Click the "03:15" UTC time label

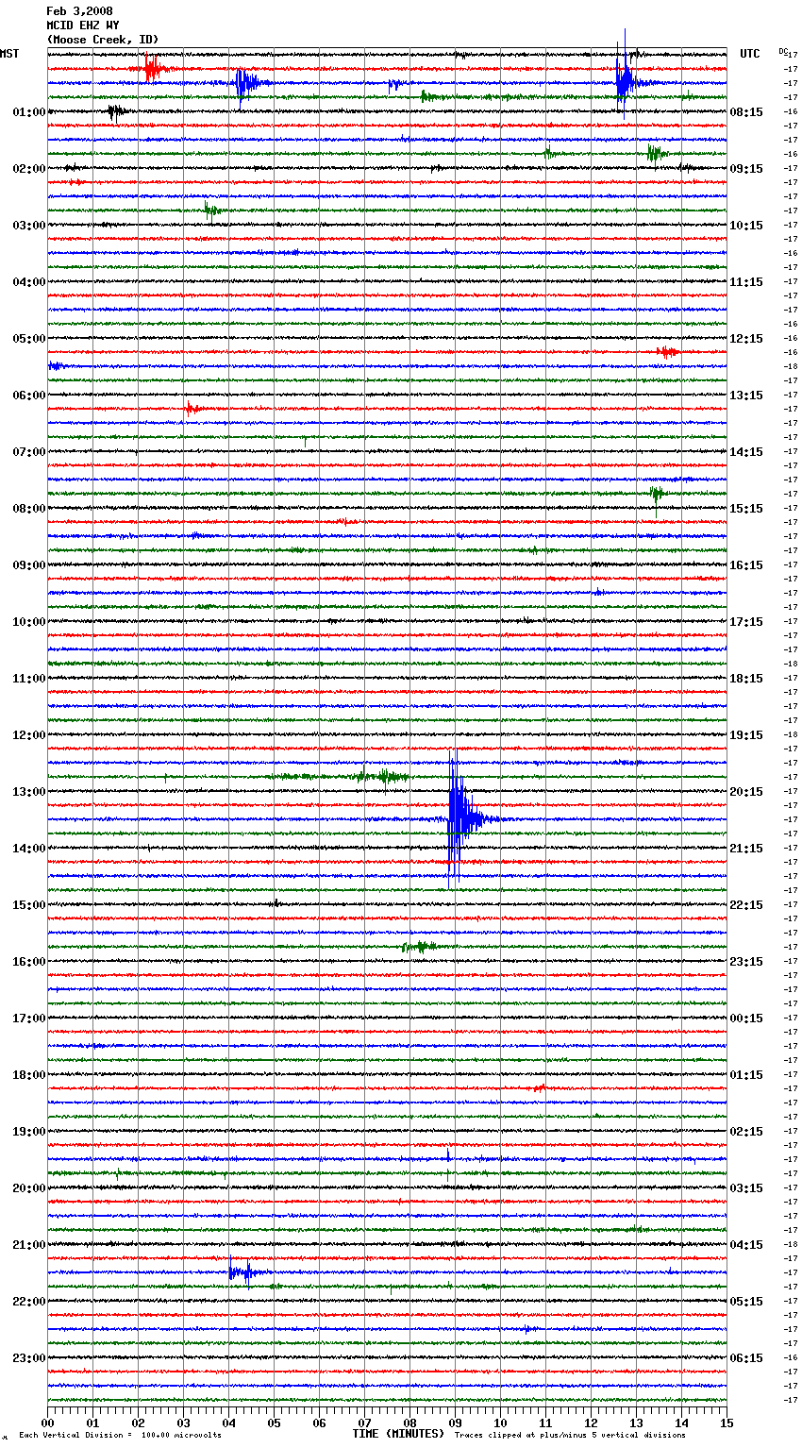746,1188
